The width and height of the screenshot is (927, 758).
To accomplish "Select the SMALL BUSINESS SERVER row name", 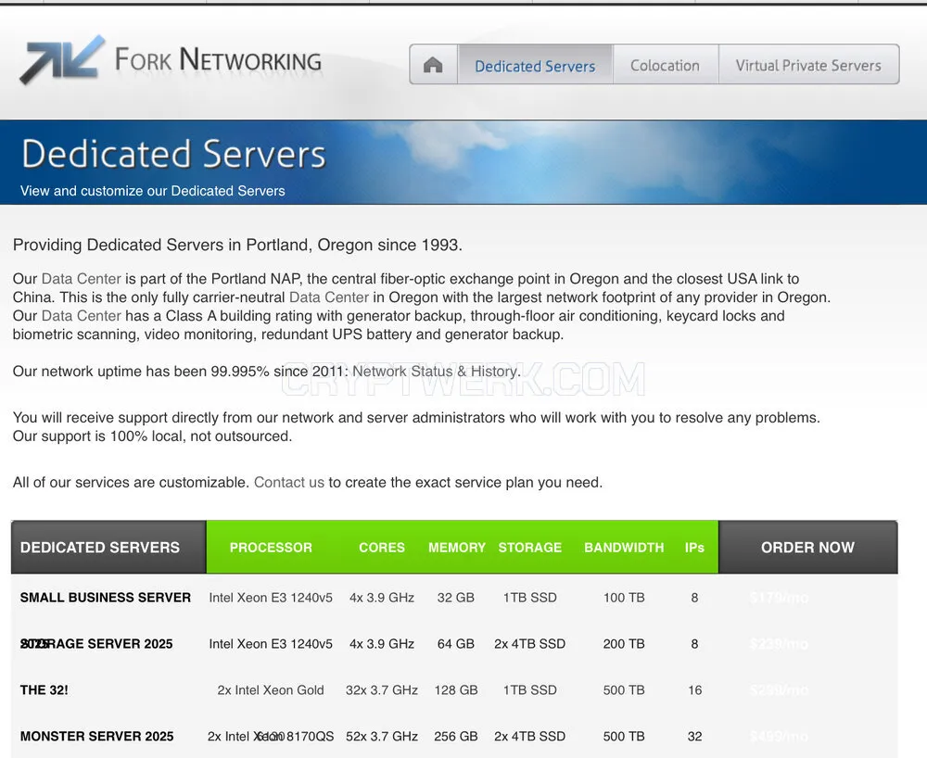I will (x=106, y=598).
